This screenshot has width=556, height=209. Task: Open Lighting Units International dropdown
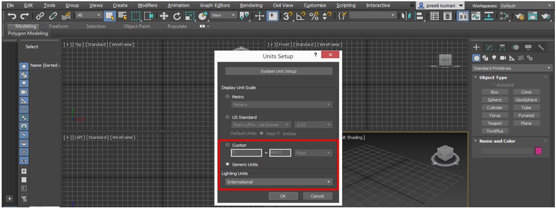279,182
